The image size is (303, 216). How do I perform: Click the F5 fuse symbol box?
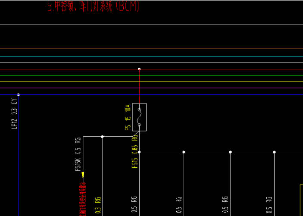tap(139, 117)
